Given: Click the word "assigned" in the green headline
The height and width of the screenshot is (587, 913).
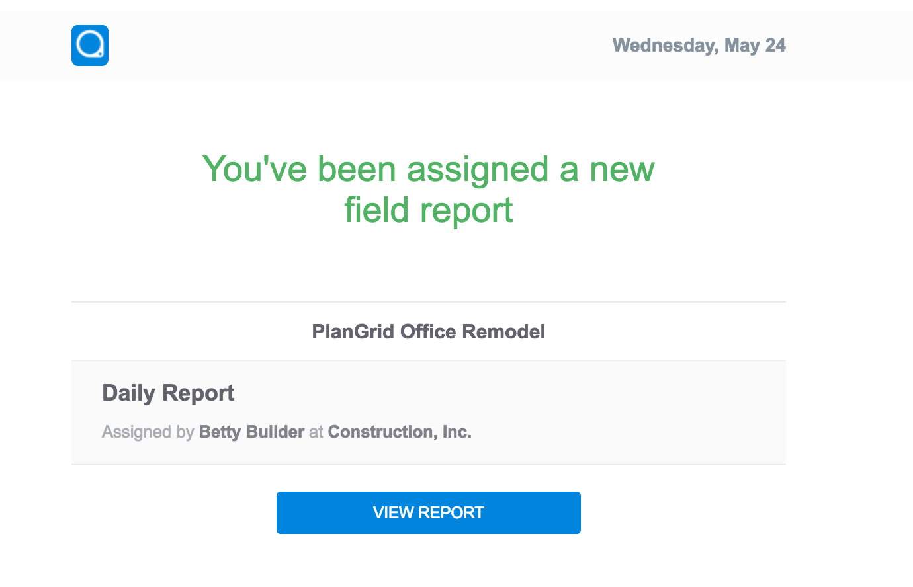Looking at the screenshot, I should tap(478, 169).
